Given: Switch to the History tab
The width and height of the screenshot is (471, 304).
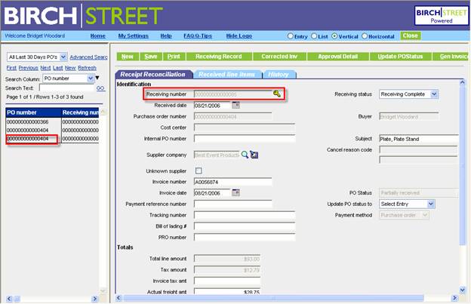Looking at the screenshot, I should coord(279,75).
